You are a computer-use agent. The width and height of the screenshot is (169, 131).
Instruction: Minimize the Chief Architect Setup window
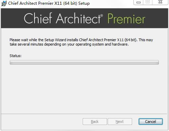(x=139, y=2)
